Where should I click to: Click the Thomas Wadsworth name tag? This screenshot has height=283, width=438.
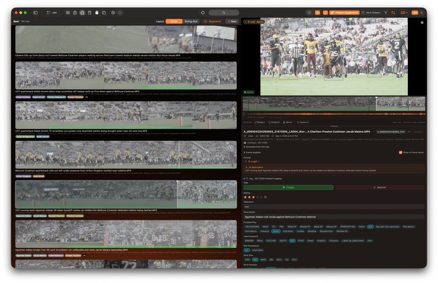coord(56,97)
